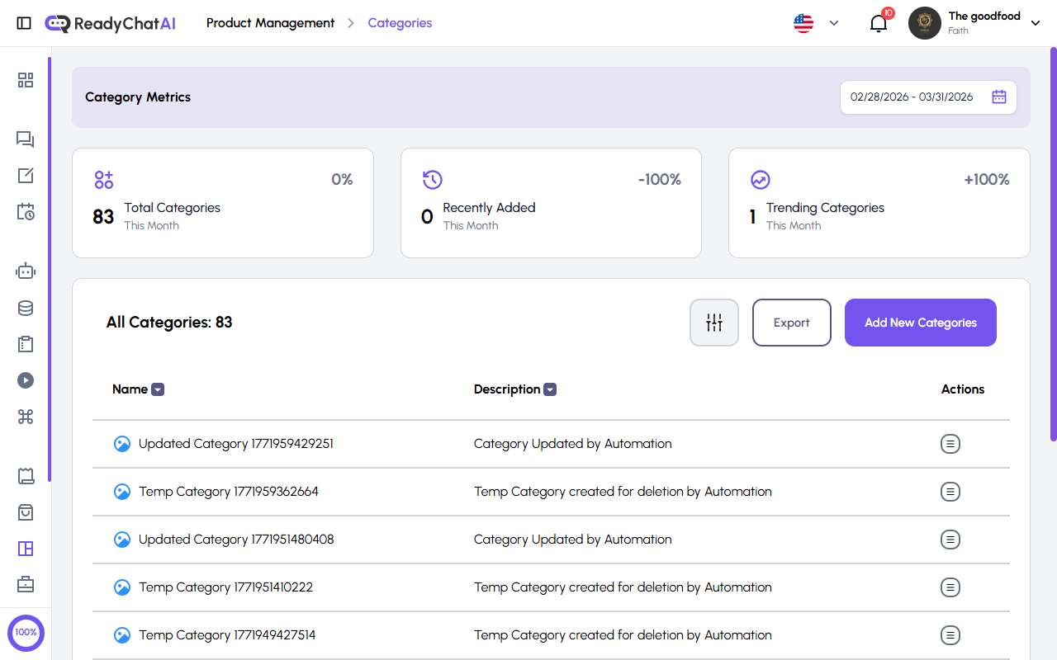This screenshot has height=660, width=1057.
Task: Click the play button sidebar icon
Action: pos(26,380)
